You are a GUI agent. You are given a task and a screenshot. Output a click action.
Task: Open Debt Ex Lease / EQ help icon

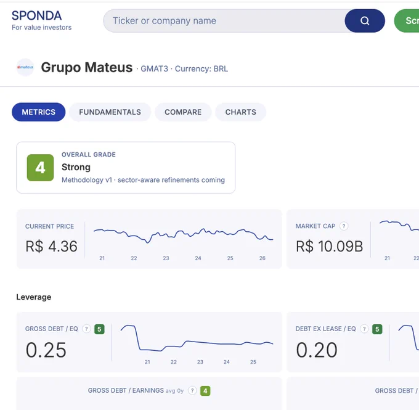(x=364, y=329)
